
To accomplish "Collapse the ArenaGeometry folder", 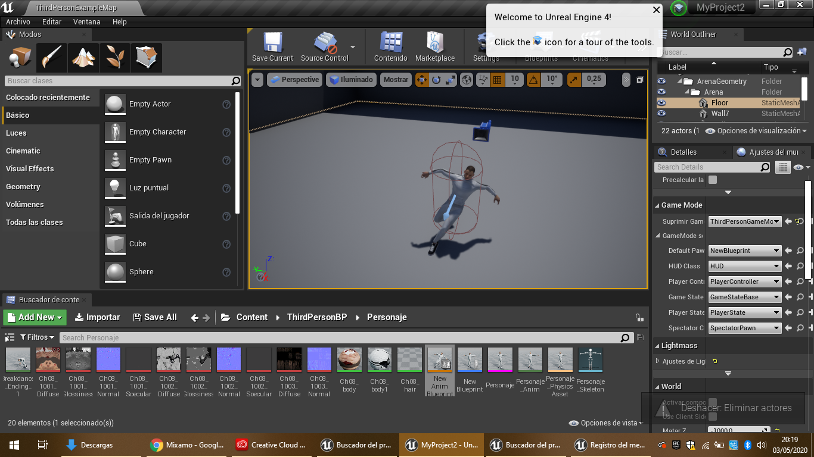I will tap(681, 81).
